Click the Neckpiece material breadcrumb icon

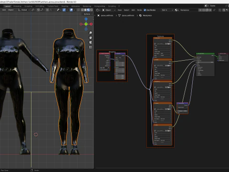140,15
